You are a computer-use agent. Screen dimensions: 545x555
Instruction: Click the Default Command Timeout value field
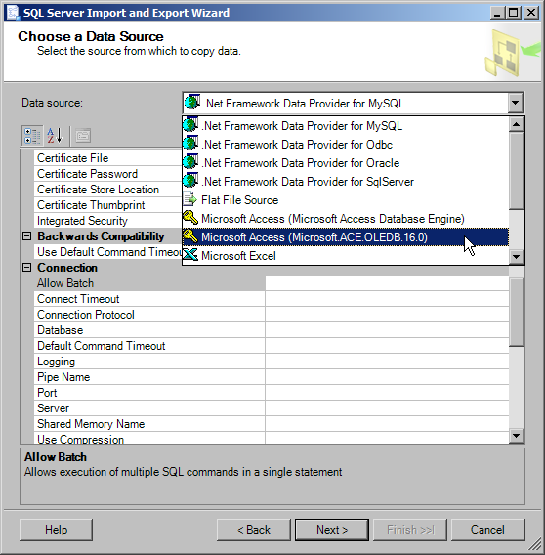387,346
